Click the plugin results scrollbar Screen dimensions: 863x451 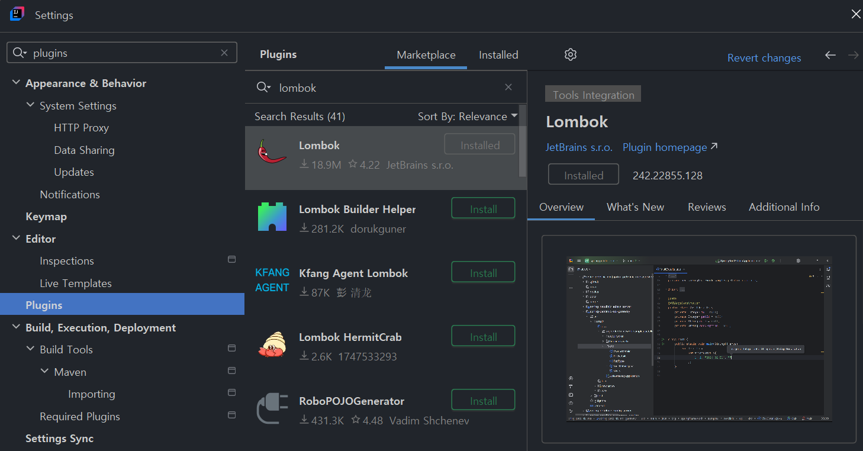(523, 140)
